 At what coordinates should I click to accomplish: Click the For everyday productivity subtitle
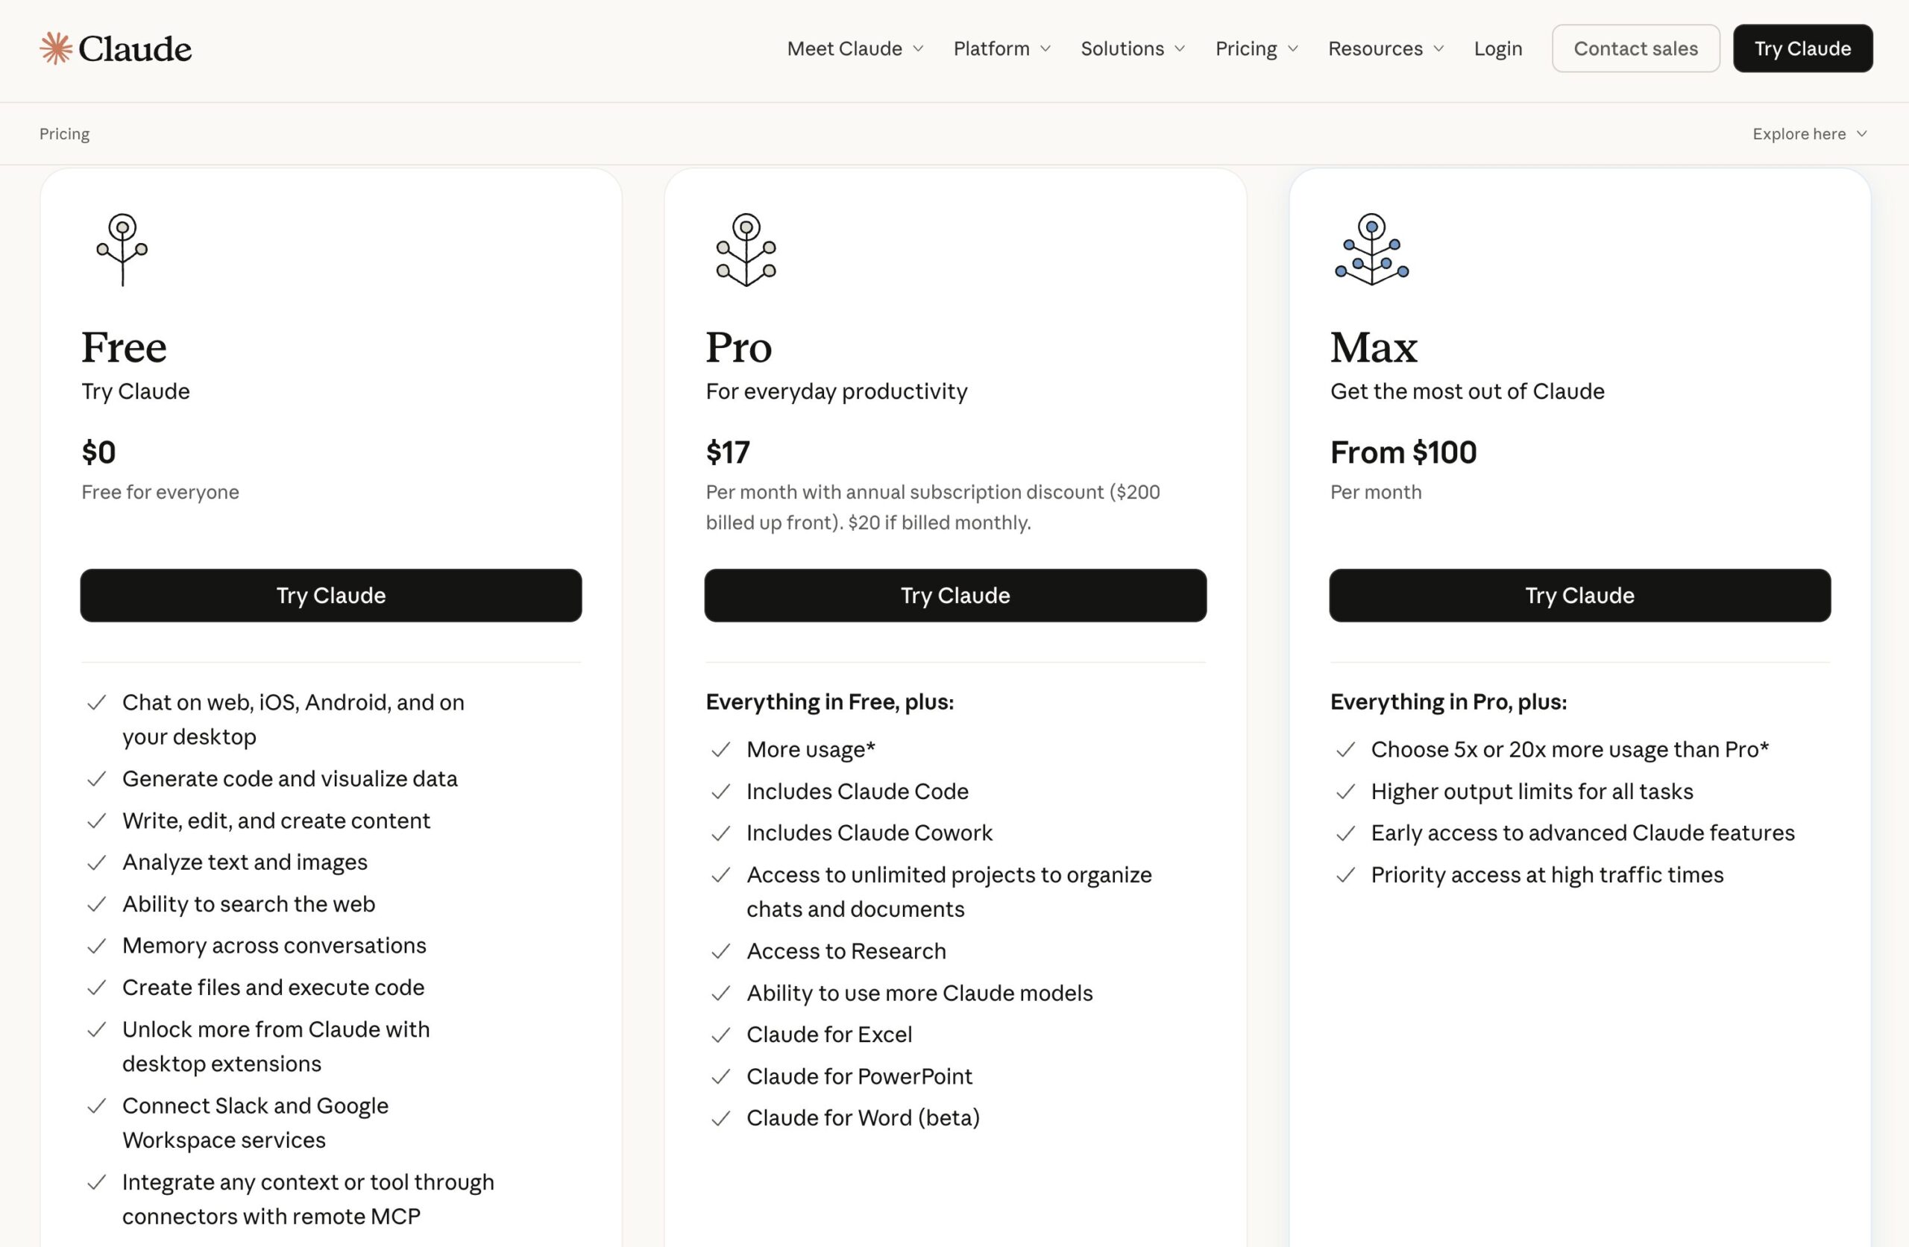837,391
